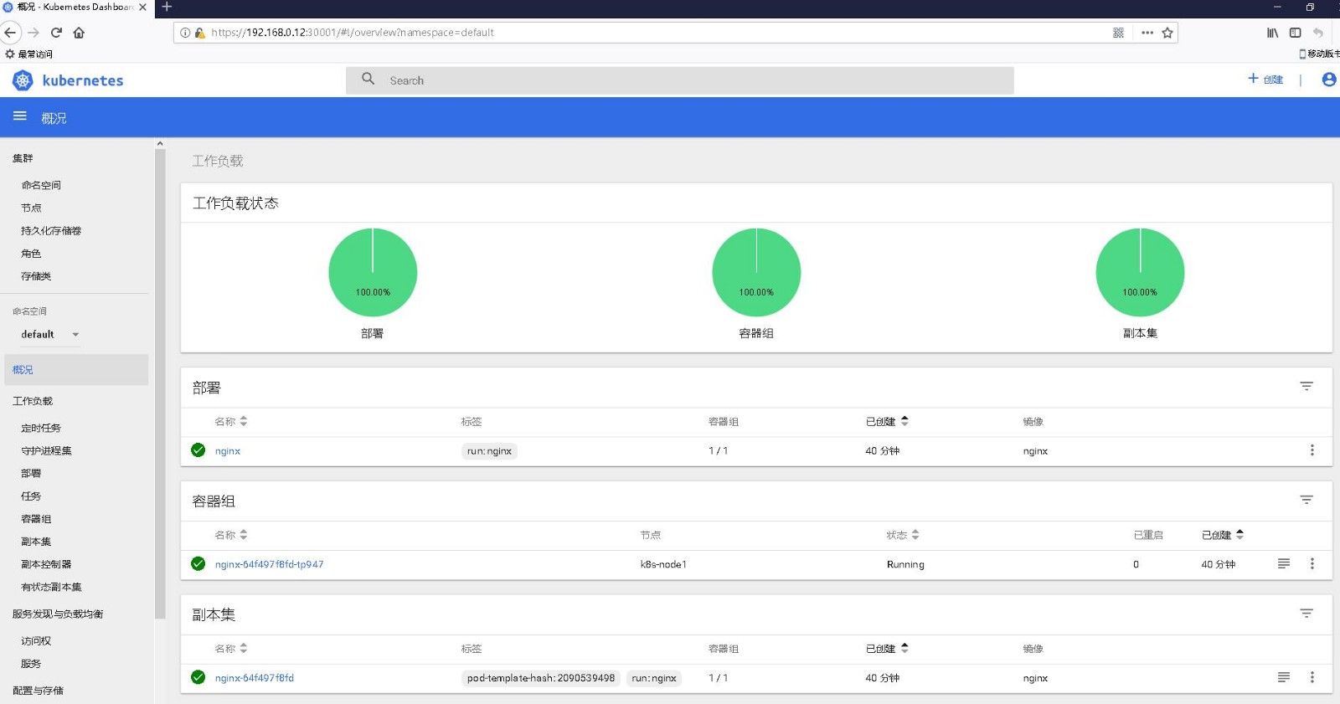The height and width of the screenshot is (704, 1340).
Task: Open new browser tab with plus
Action: pos(167,7)
